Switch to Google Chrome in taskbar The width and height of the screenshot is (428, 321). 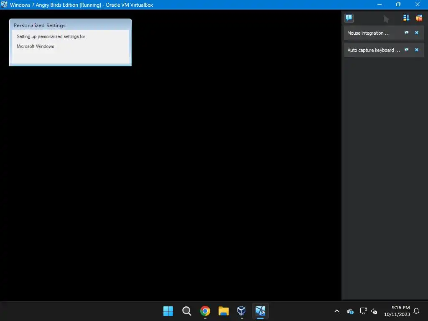[205, 311]
